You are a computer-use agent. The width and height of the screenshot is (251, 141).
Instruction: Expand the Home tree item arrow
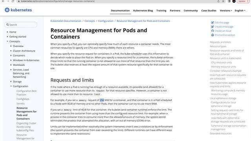coord(7,32)
